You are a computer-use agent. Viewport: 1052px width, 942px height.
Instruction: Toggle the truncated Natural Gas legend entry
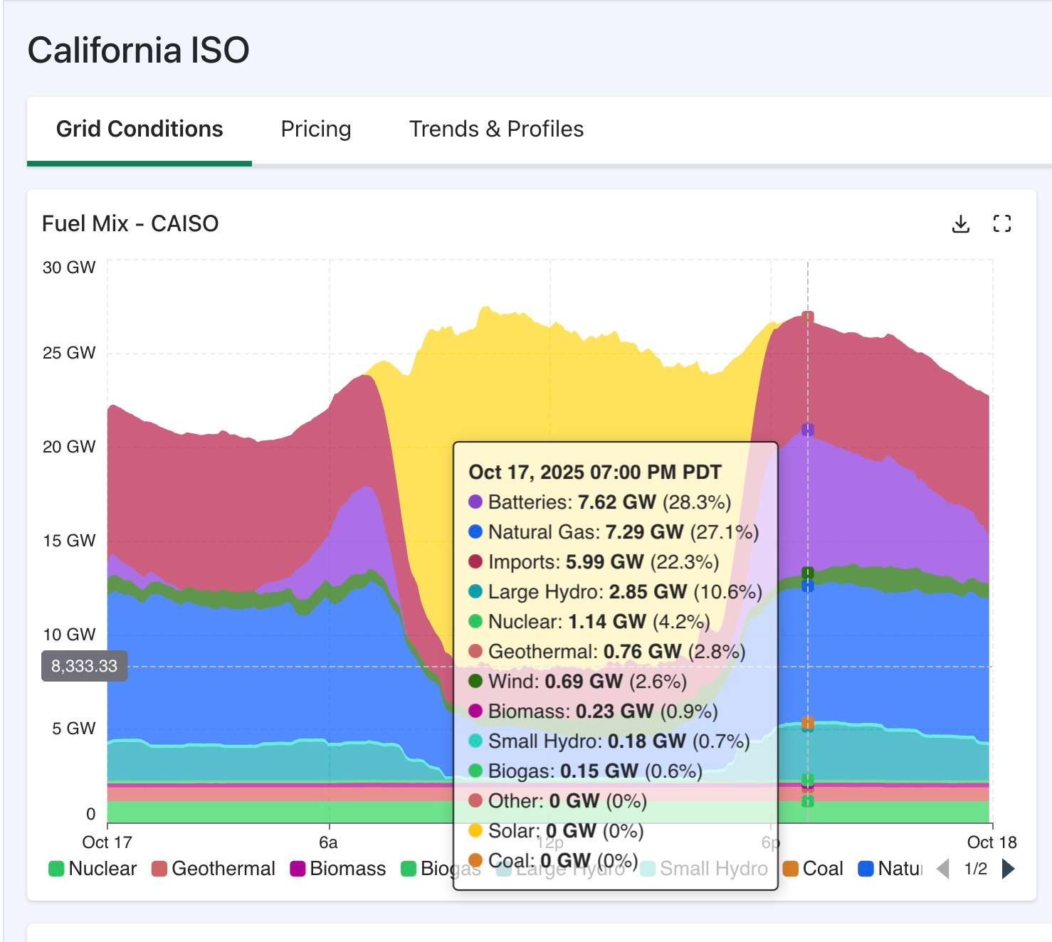891,869
